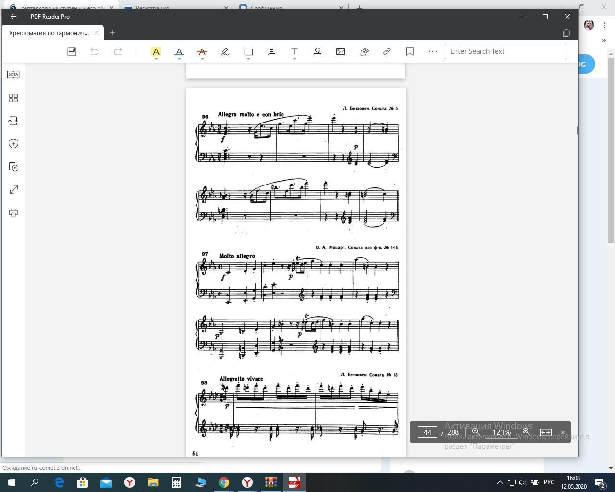Expand the Highlight tool options arrow
The width and height of the screenshot is (615, 492).
(156, 59)
